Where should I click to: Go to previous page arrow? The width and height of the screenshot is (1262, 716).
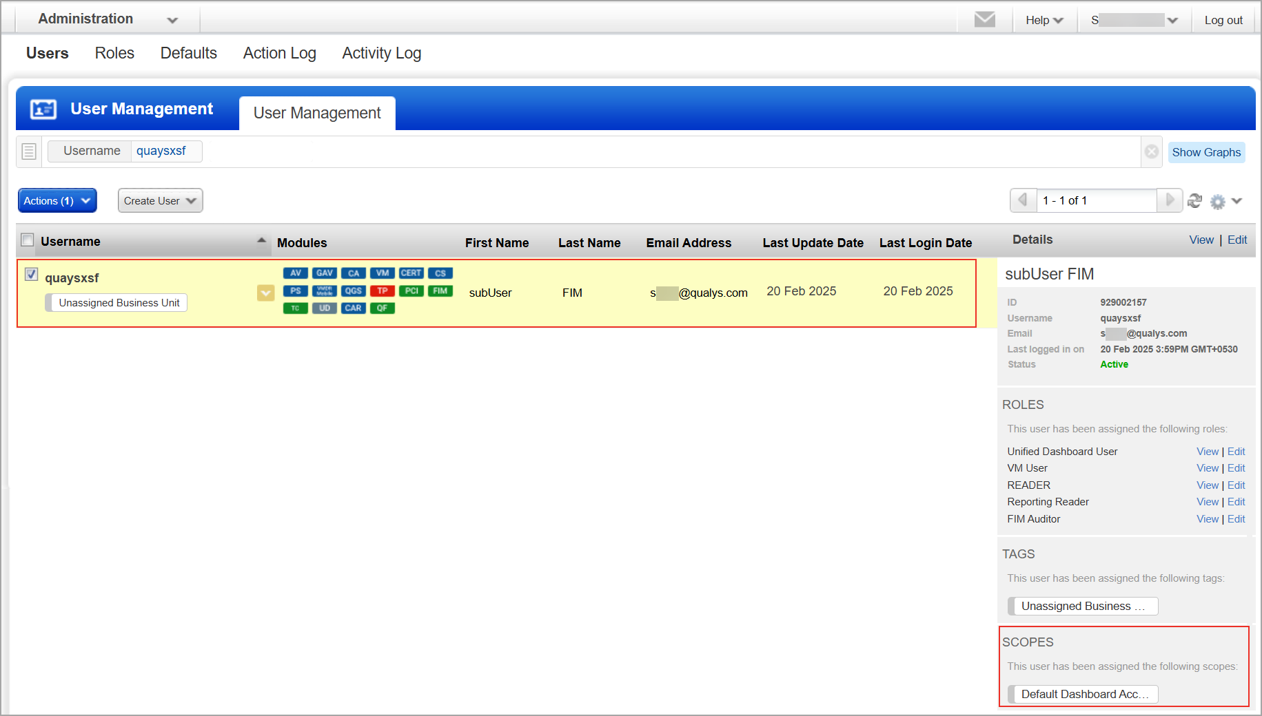click(1023, 200)
